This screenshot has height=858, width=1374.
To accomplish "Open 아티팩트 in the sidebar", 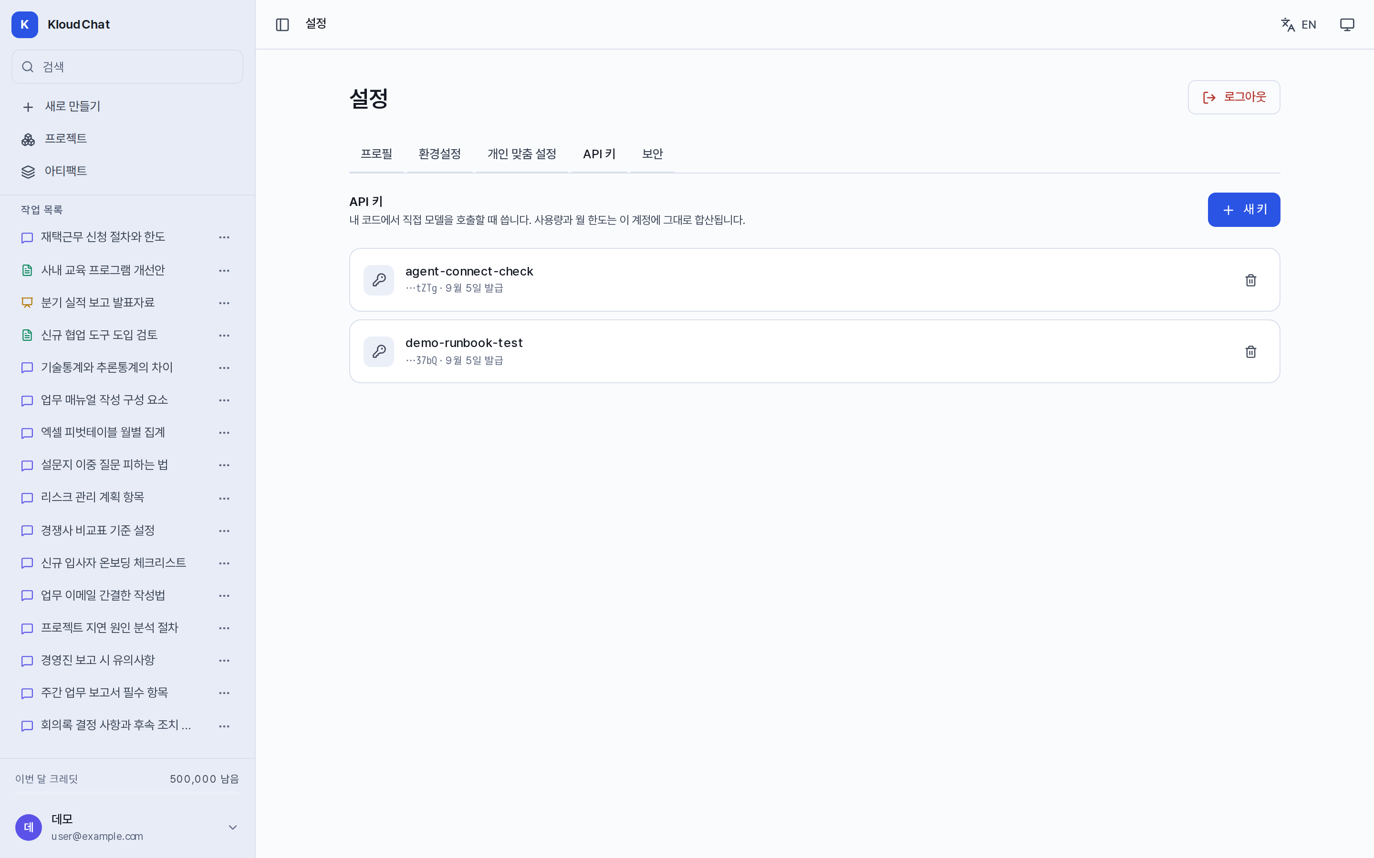I will (127, 172).
